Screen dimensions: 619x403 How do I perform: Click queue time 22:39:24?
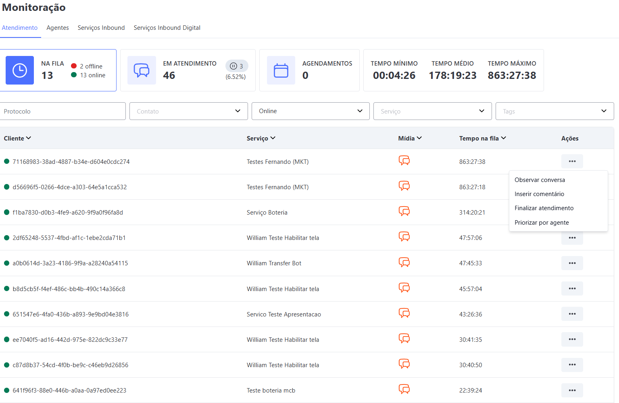click(x=471, y=391)
